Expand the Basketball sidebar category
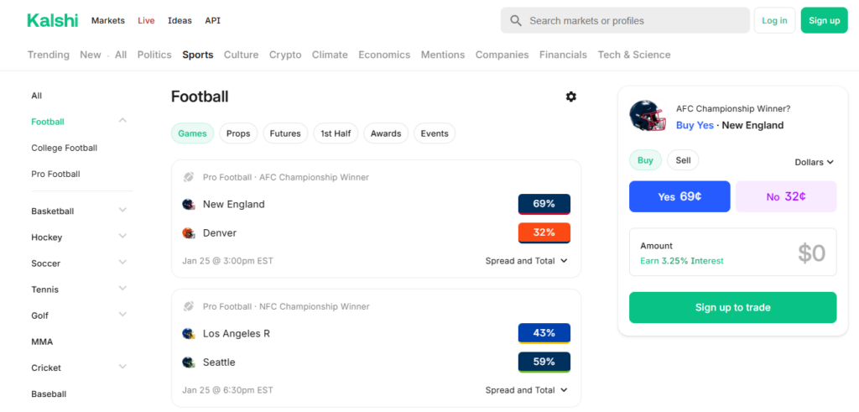 tap(122, 211)
